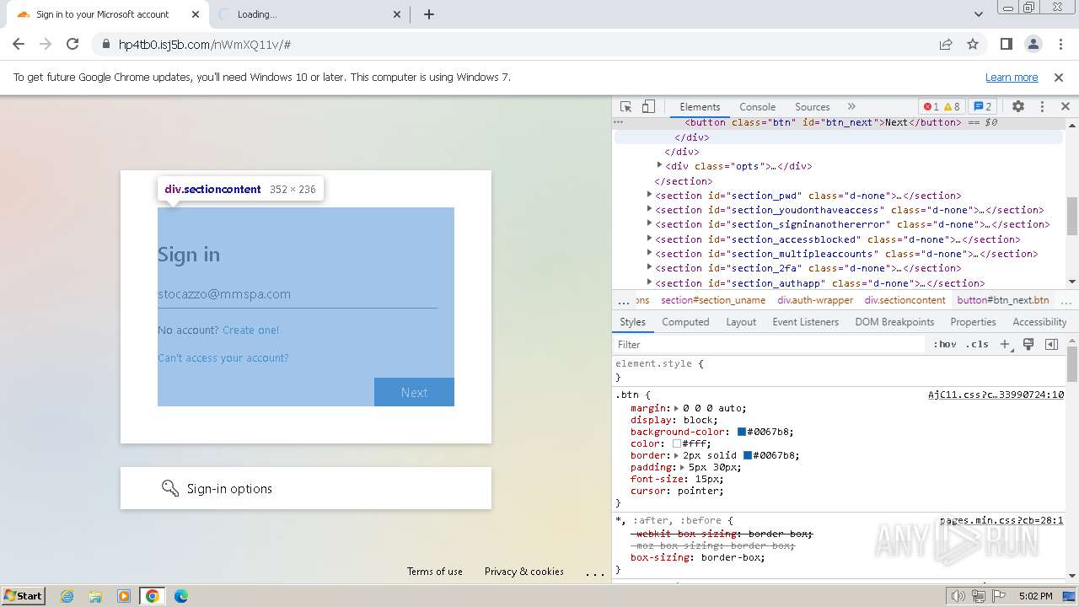Close the DevTools panel
Screen dimensions: 1079x607
(x=1066, y=107)
